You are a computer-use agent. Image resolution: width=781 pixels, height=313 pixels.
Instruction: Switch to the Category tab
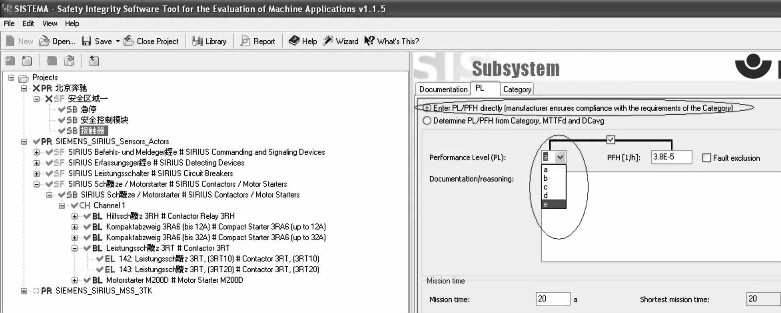pos(517,89)
